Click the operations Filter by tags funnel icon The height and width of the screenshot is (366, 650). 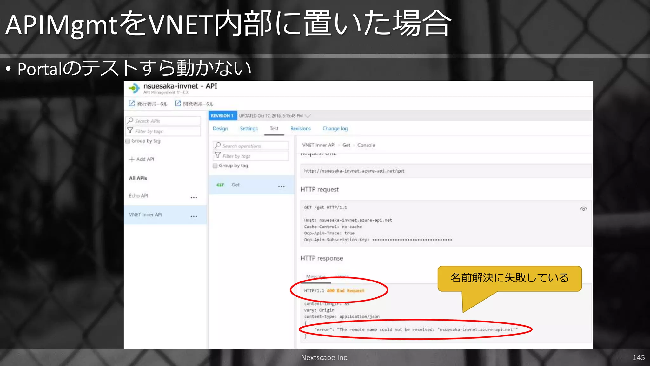[218, 155]
